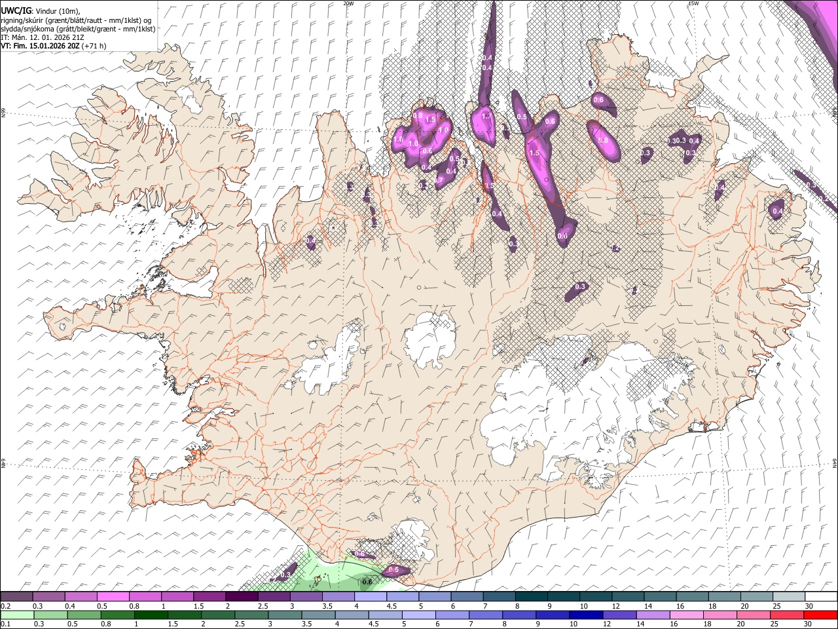Pick the bright red 30 mm rain legend swatch
This screenshot has width=838, height=629.
click(820, 615)
